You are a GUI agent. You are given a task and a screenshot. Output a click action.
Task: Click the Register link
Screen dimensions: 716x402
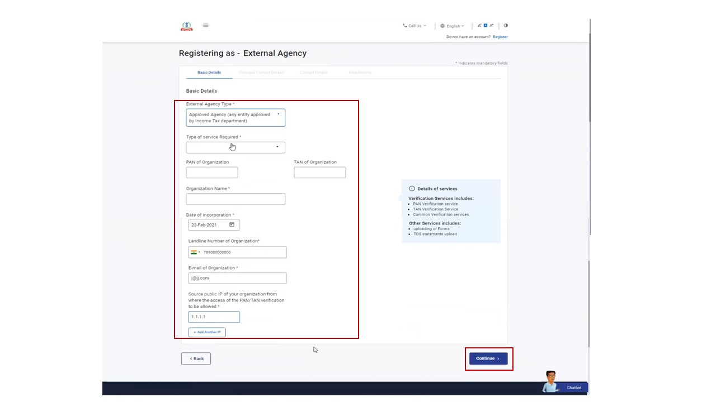[500, 37]
